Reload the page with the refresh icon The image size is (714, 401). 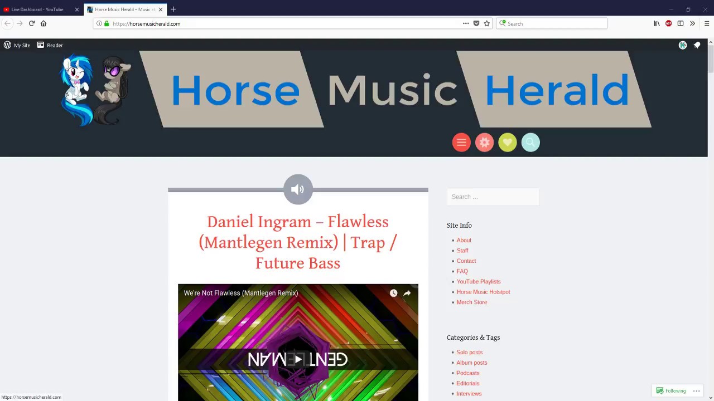point(32,23)
